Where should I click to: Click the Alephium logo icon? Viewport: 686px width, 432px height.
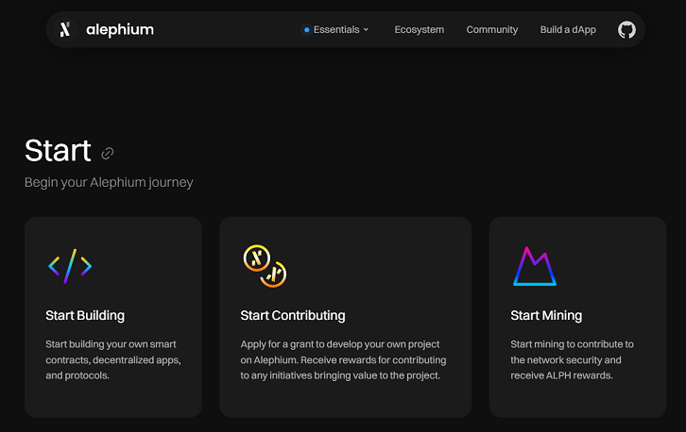[x=65, y=29]
